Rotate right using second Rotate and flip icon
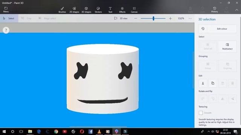The width and height of the screenshot is (241, 135). click(213, 99)
